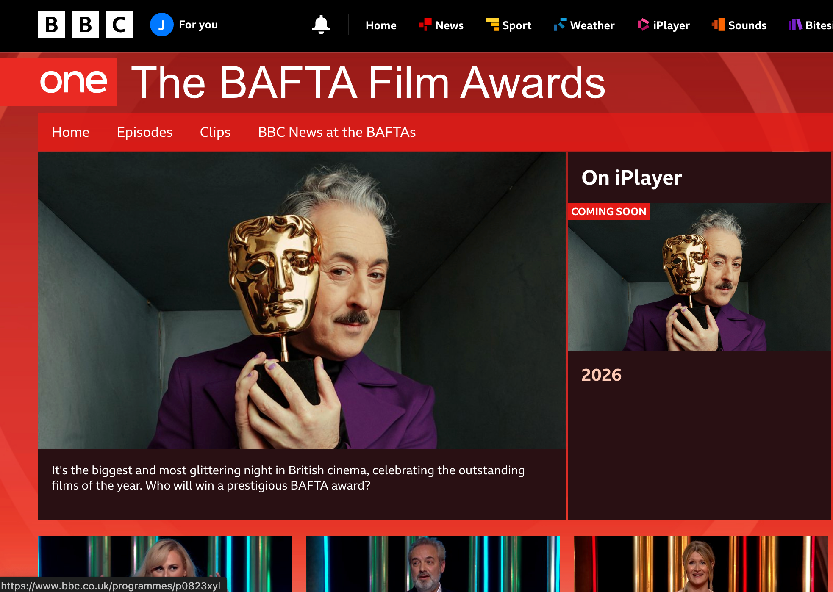The image size is (833, 592).
Task: Select the programme Home tab
Action: (x=70, y=132)
